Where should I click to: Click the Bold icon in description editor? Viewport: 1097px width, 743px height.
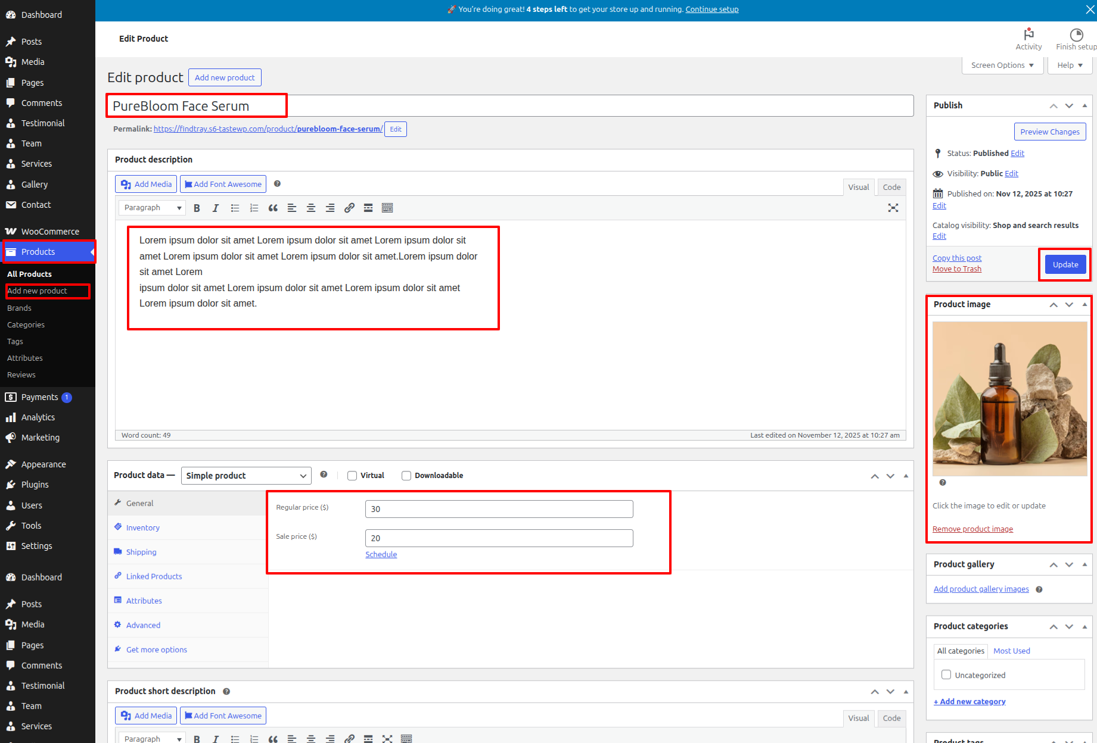click(197, 208)
